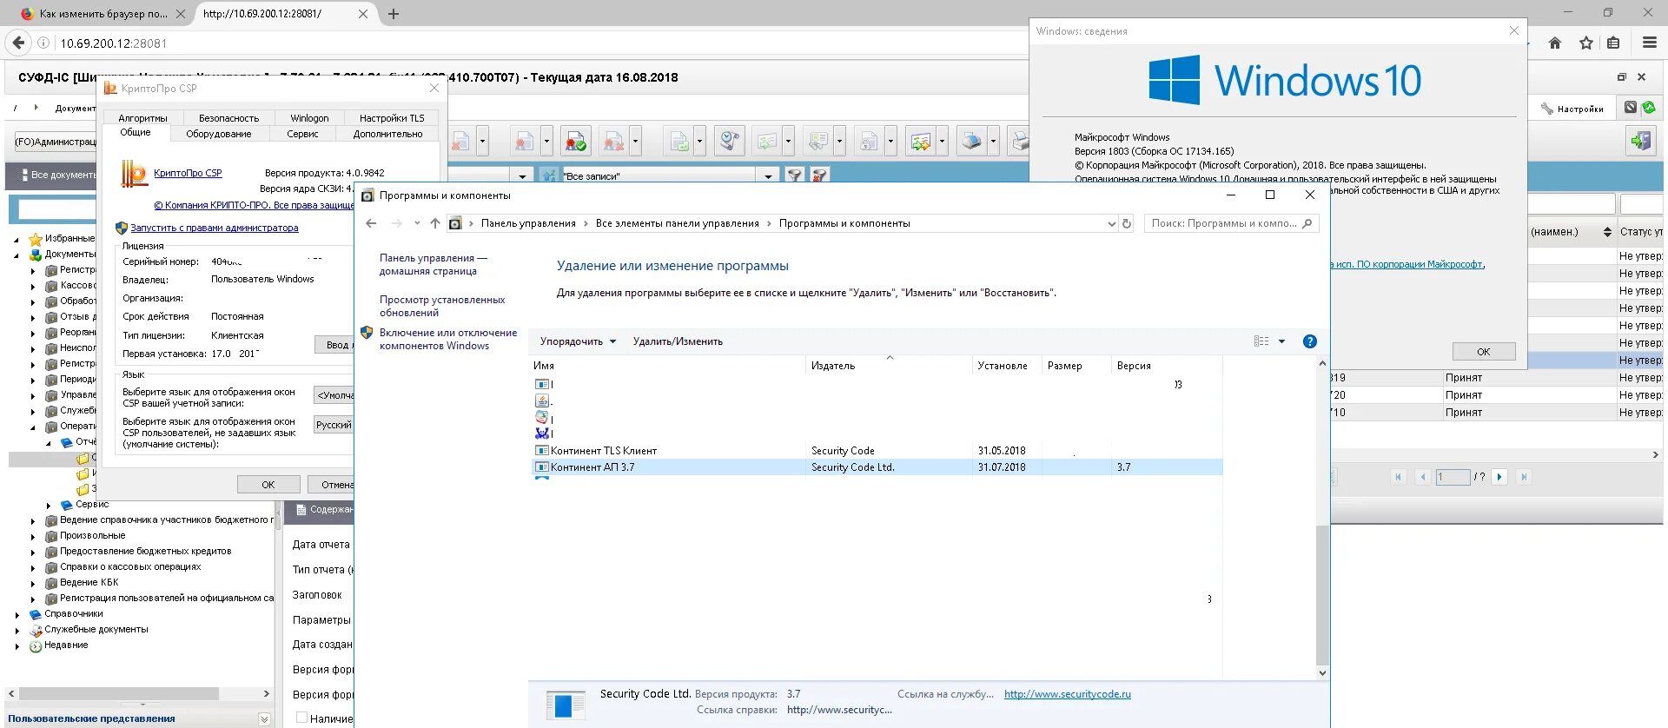Image resolution: width=1668 pixels, height=728 pixels.
Task: Click the document with green arrow icon
Action: pos(679,142)
